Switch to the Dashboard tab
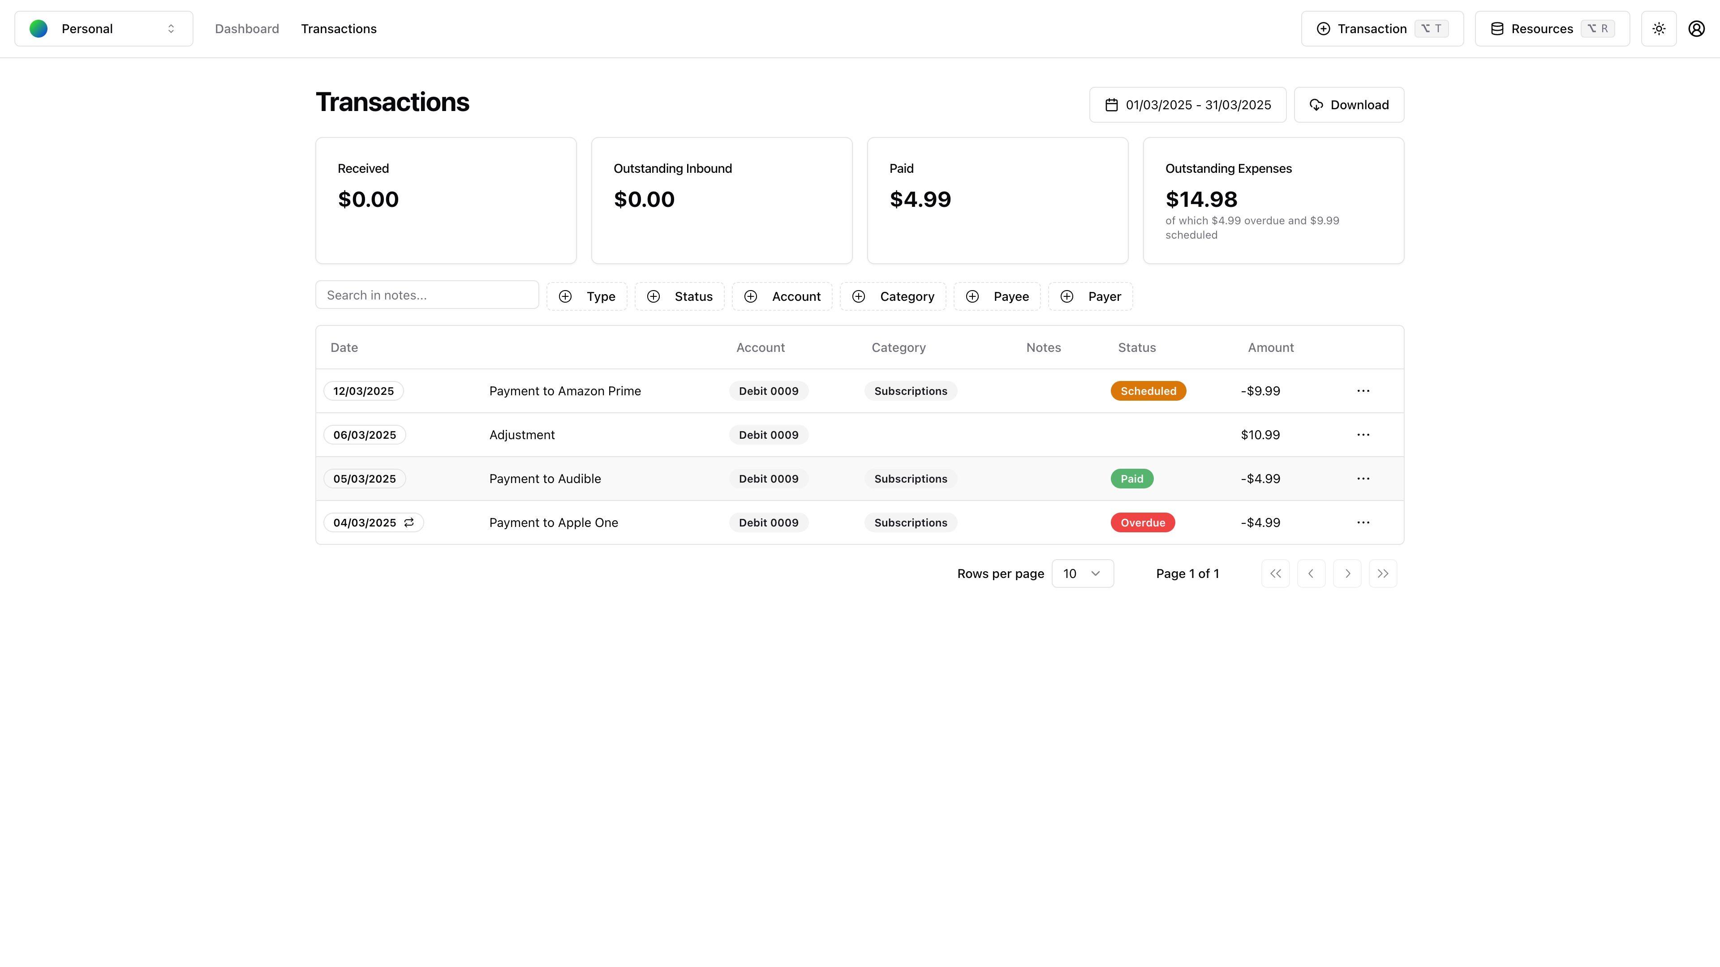This screenshot has height=967, width=1720. [246, 29]
